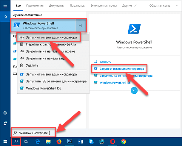182x146 pixels.
Task: Launch Skype from taskbar
Action: coord(91,142)
